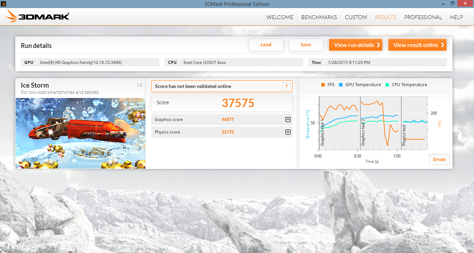
Task: Click the CPU field label
Action: tap(172, 63)
